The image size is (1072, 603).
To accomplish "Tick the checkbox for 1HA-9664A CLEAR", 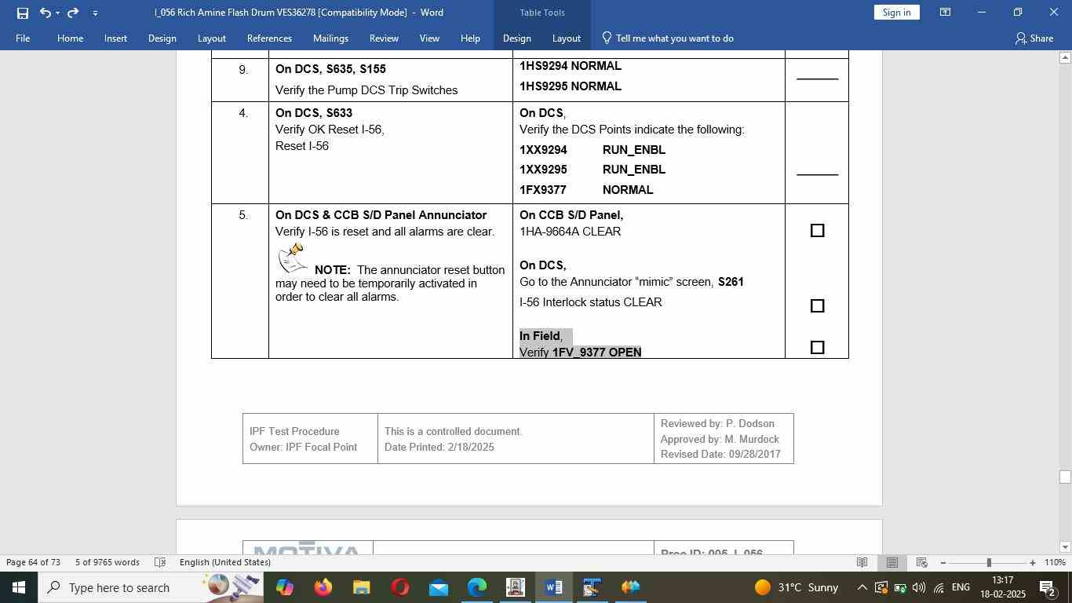I will tap(817, 231).
